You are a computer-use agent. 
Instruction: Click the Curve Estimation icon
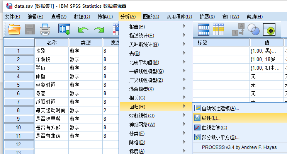(x=197, y=127)
